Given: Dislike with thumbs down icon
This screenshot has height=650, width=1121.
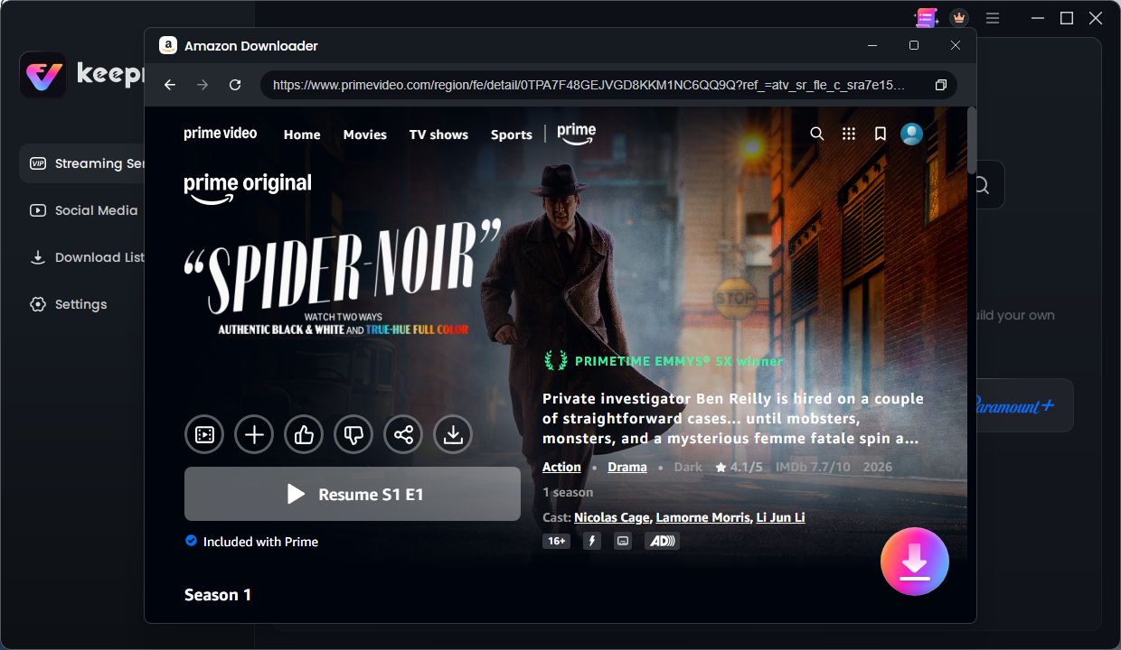Looking at the screenshot, I should point(353,435).
